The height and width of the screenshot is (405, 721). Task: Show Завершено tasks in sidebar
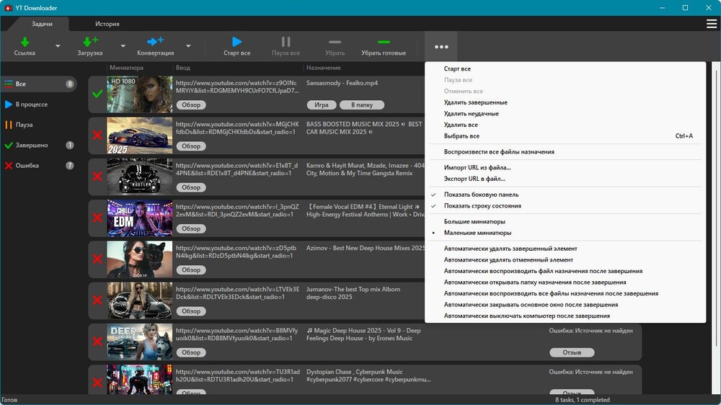point(32,146)
